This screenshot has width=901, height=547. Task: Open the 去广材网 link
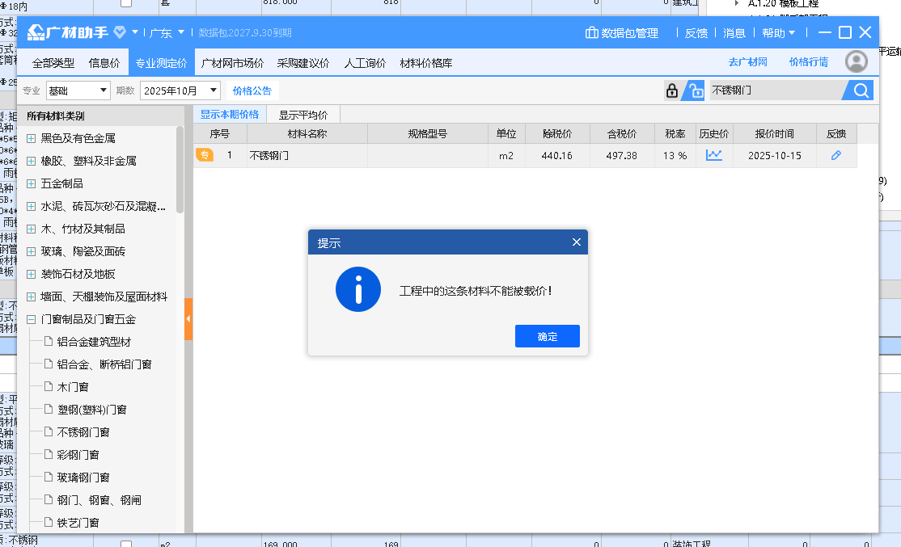tap(747, 61)
